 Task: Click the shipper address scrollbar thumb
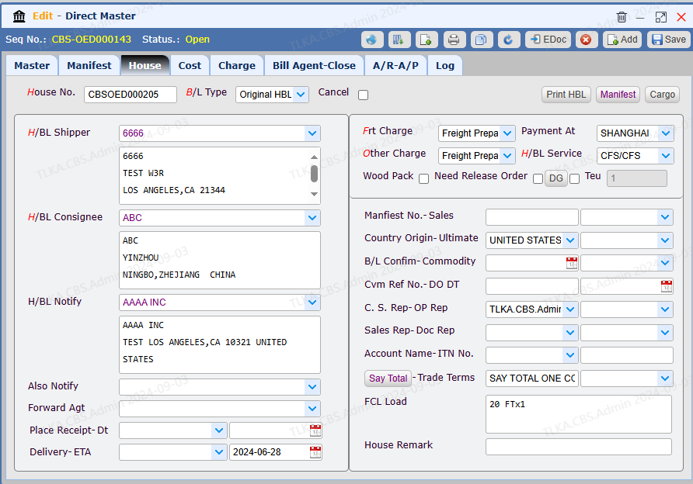click(x=314, y=174)
